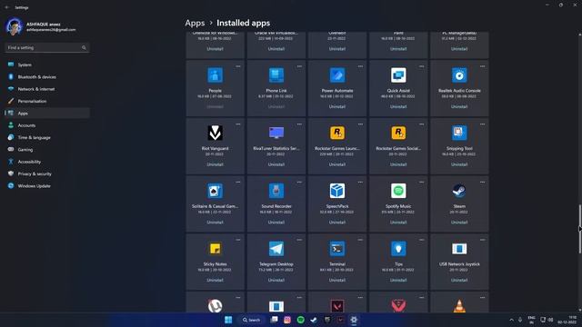Click the VLC cone app icon
The image size is (582, 327).
point(459,306)
